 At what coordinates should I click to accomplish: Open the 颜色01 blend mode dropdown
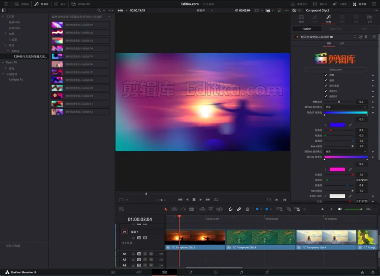346,107
